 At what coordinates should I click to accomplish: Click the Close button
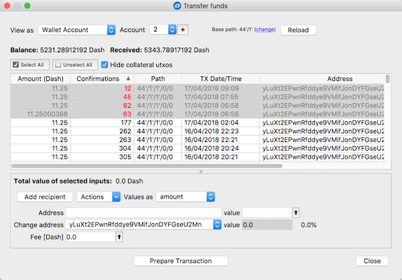372,261
